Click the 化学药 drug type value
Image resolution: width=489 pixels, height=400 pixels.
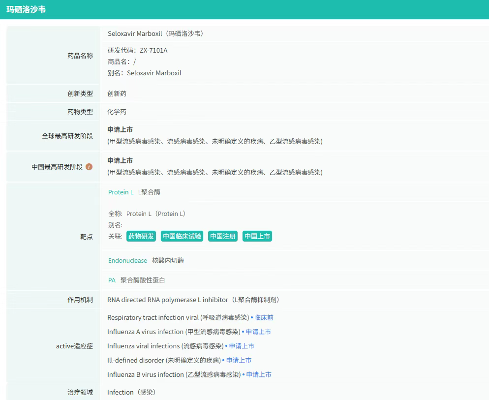(117, 112)
